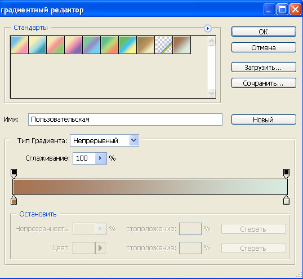Choose the yellow-pink-green gradient preset
Image resolution: width=303 pixels, height=279 pixels.
click(x=55, y=45)
